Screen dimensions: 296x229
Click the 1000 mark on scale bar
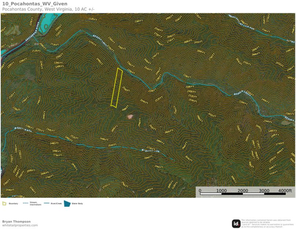[221, 191]
